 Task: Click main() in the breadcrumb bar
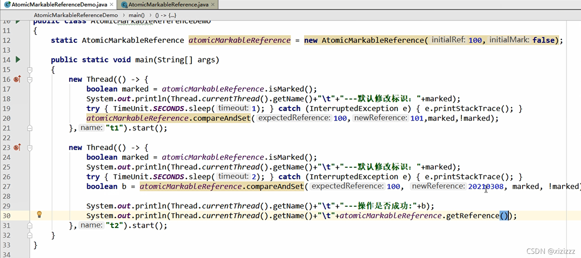(137, 15)
